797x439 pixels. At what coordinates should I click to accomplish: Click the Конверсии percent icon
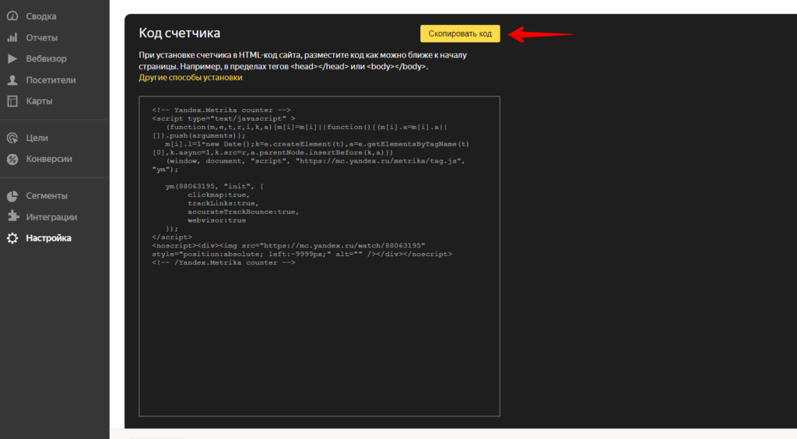click(x=12, y=159)
